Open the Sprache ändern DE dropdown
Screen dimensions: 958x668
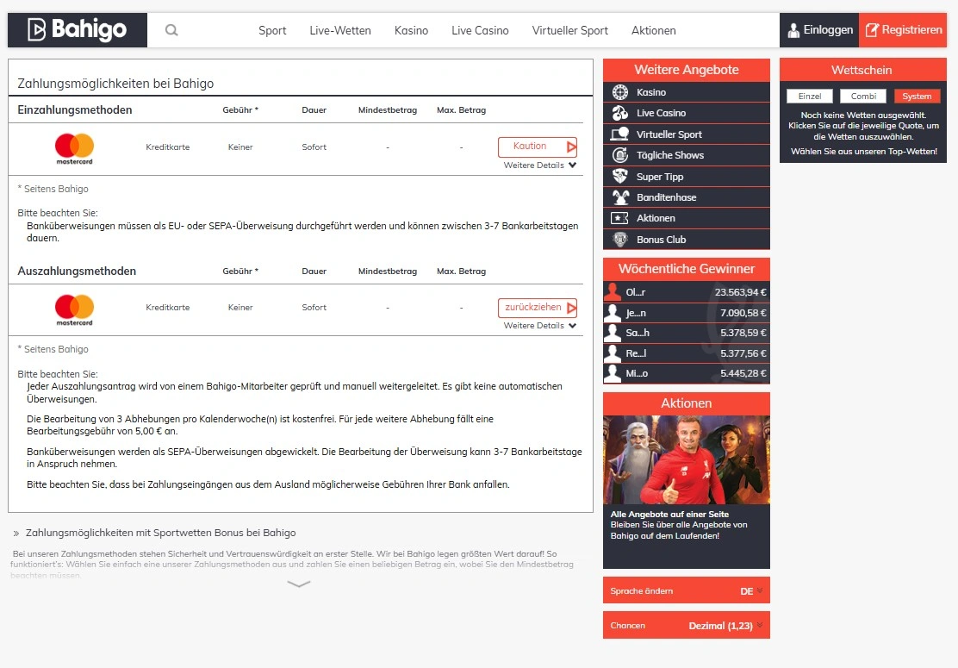(x=686, y=590)
